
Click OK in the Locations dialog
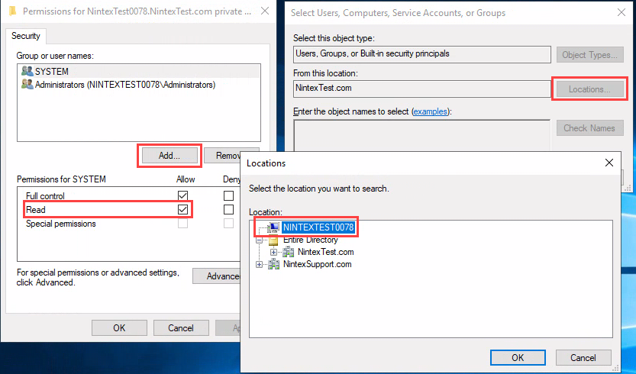518,357
